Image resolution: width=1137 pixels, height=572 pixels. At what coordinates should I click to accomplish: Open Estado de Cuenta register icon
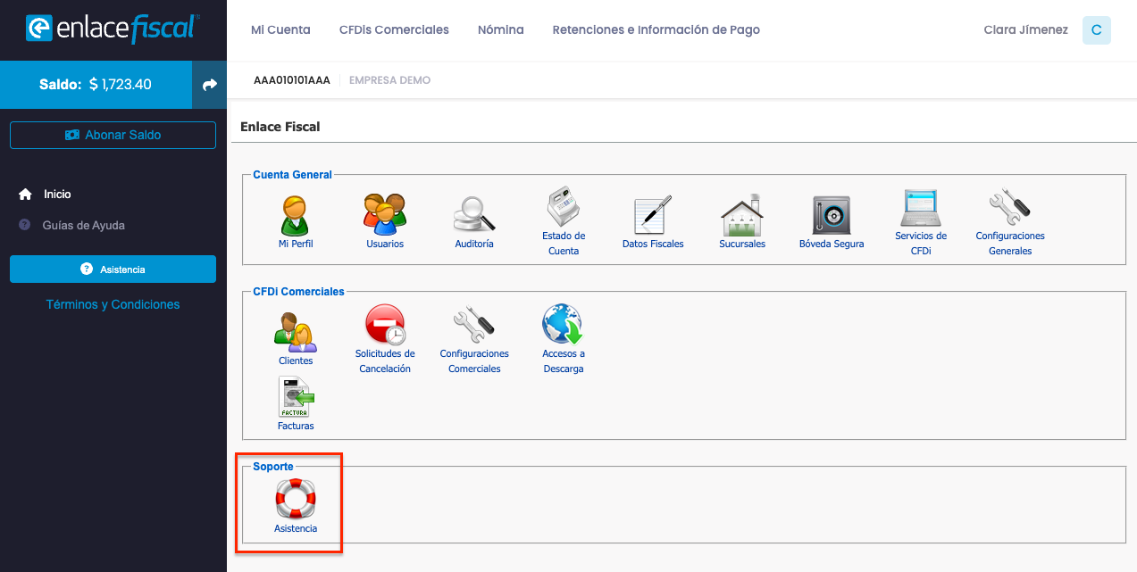[x=564, y=209]
